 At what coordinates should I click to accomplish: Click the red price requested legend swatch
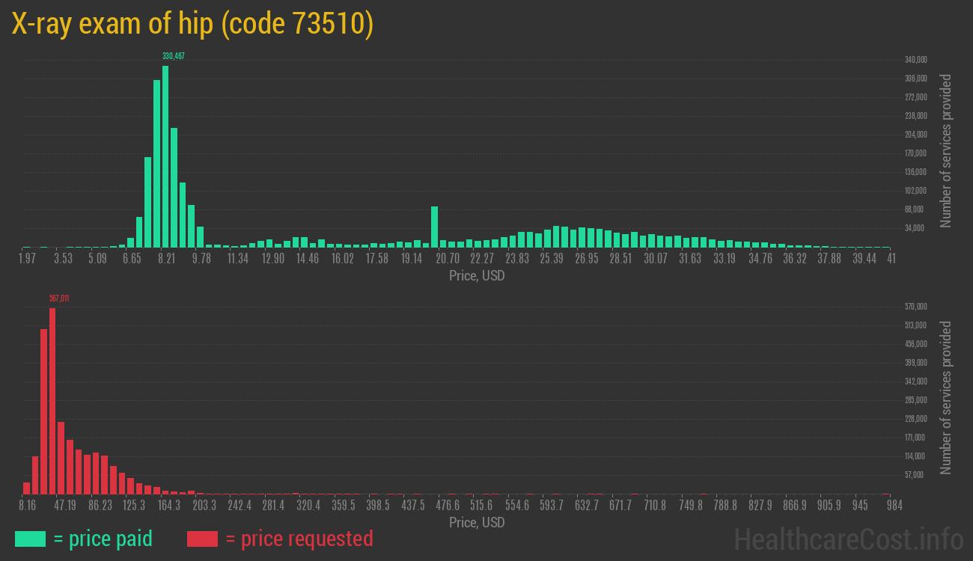pos(202,539)
